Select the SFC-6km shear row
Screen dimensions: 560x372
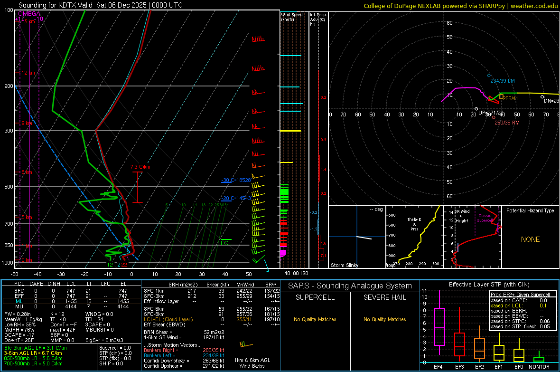(x=212, y=309)
